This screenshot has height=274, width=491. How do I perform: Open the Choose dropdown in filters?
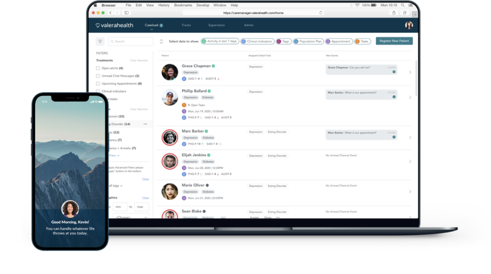(131, 217)
